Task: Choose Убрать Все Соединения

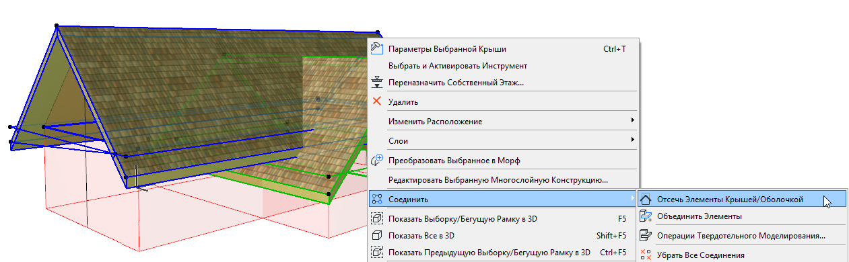Action: (x=743, y=255)
